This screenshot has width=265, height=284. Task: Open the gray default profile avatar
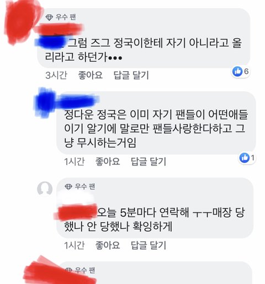tap(45, 189)
